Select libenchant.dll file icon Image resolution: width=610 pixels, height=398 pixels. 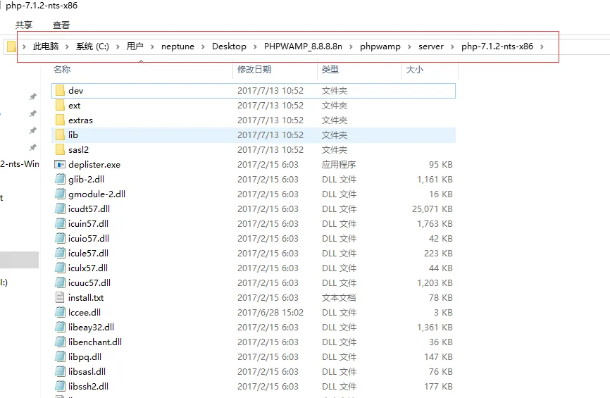(x=60, y=342)
